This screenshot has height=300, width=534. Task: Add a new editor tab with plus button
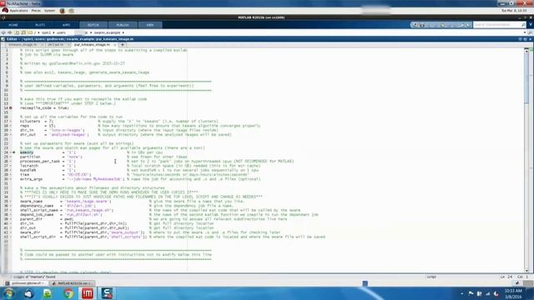pos(123,44)
